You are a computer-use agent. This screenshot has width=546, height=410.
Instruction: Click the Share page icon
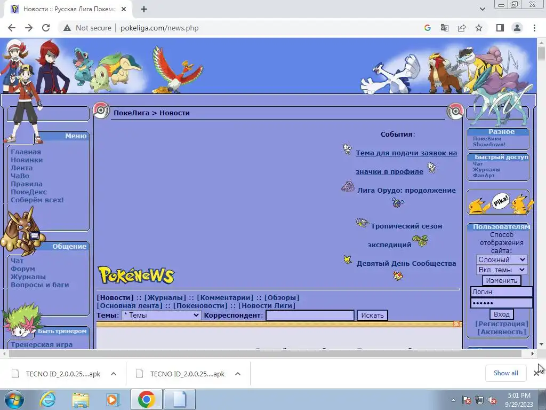click(462, 28)
